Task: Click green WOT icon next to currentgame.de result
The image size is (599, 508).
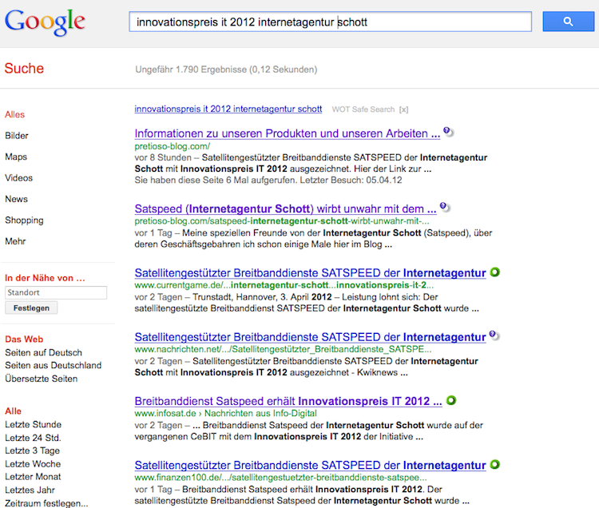Action: point(495,272)
